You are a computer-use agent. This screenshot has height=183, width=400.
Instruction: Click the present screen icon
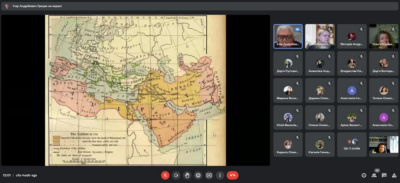(x=209, y=176)
